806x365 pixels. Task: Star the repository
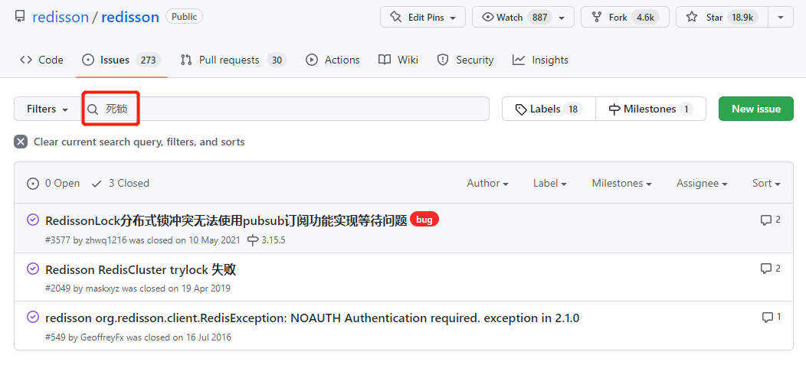point(722,17)
